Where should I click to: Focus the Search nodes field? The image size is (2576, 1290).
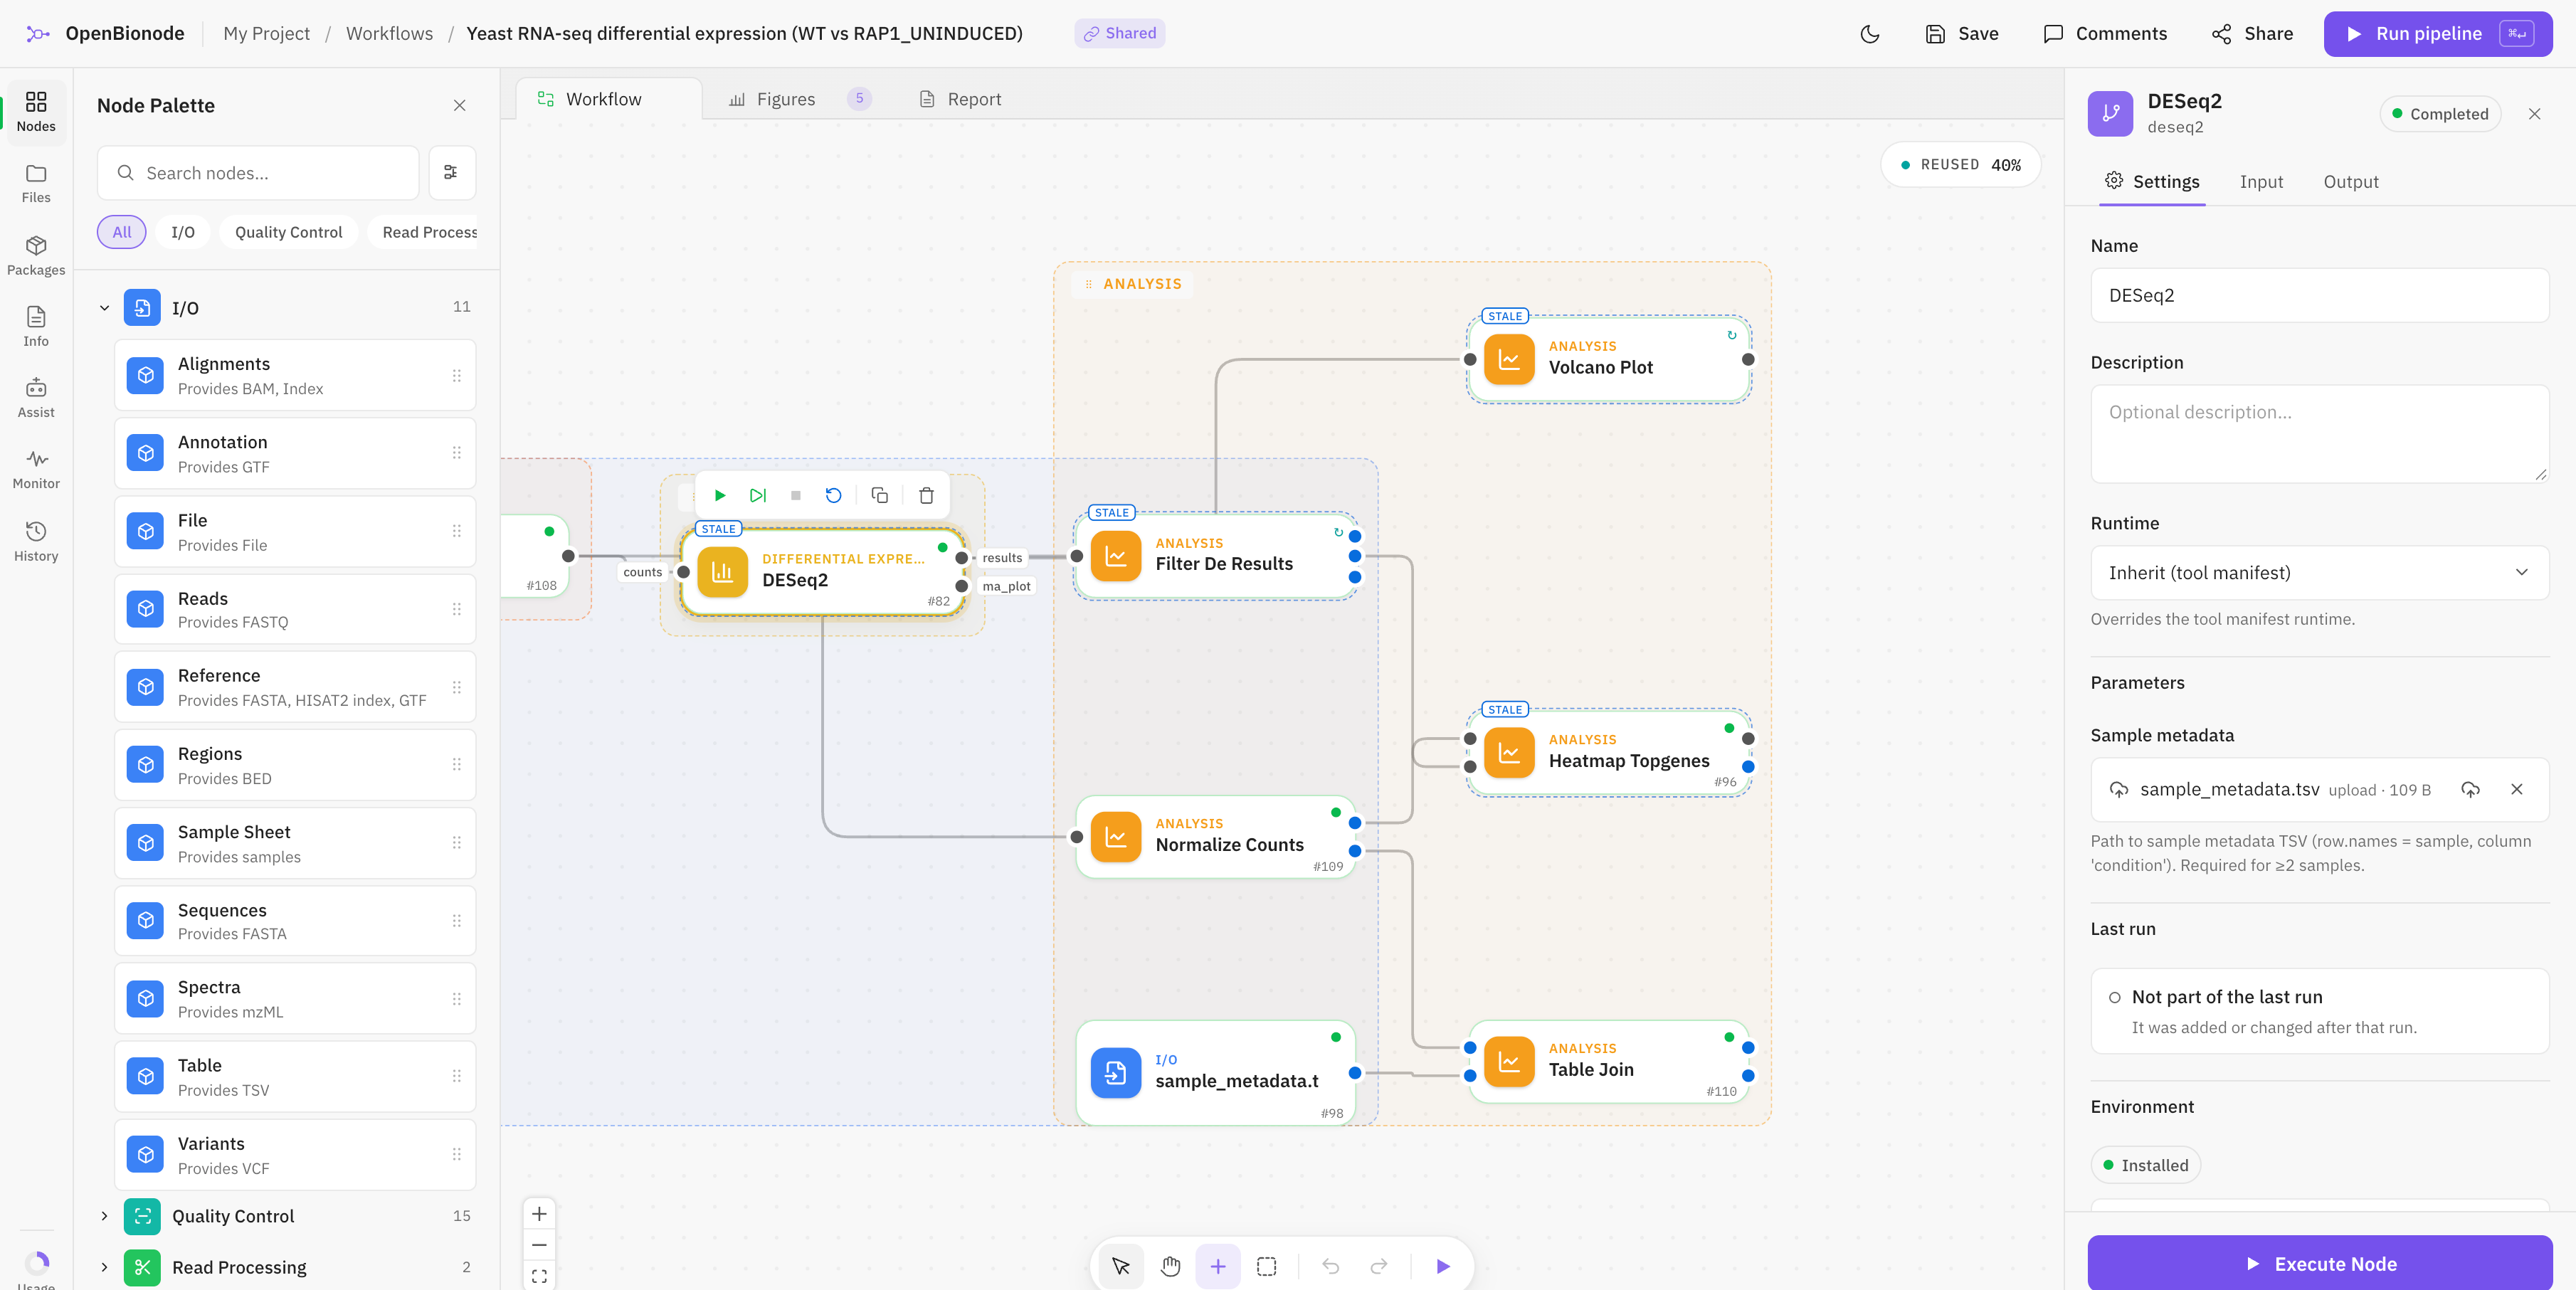(258, 172)
